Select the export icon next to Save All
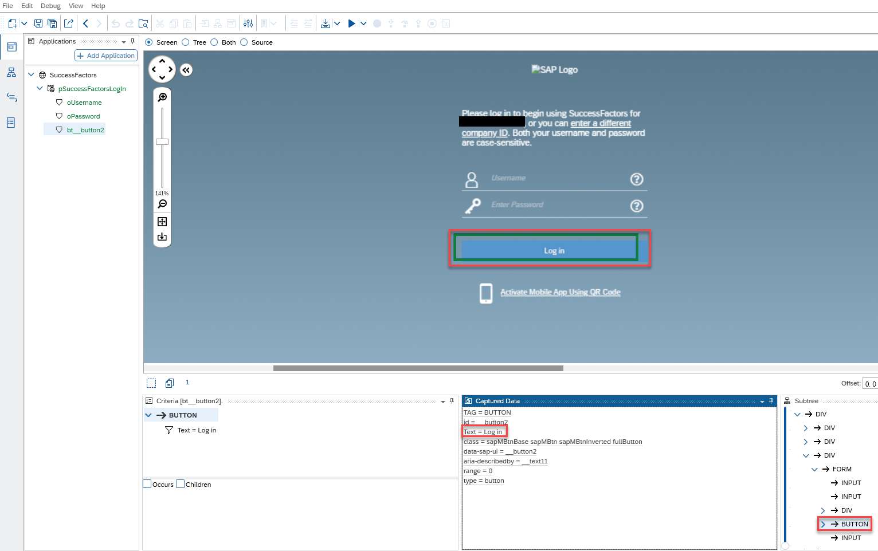This screenshot has height=551, width=878. pos(68,23)
